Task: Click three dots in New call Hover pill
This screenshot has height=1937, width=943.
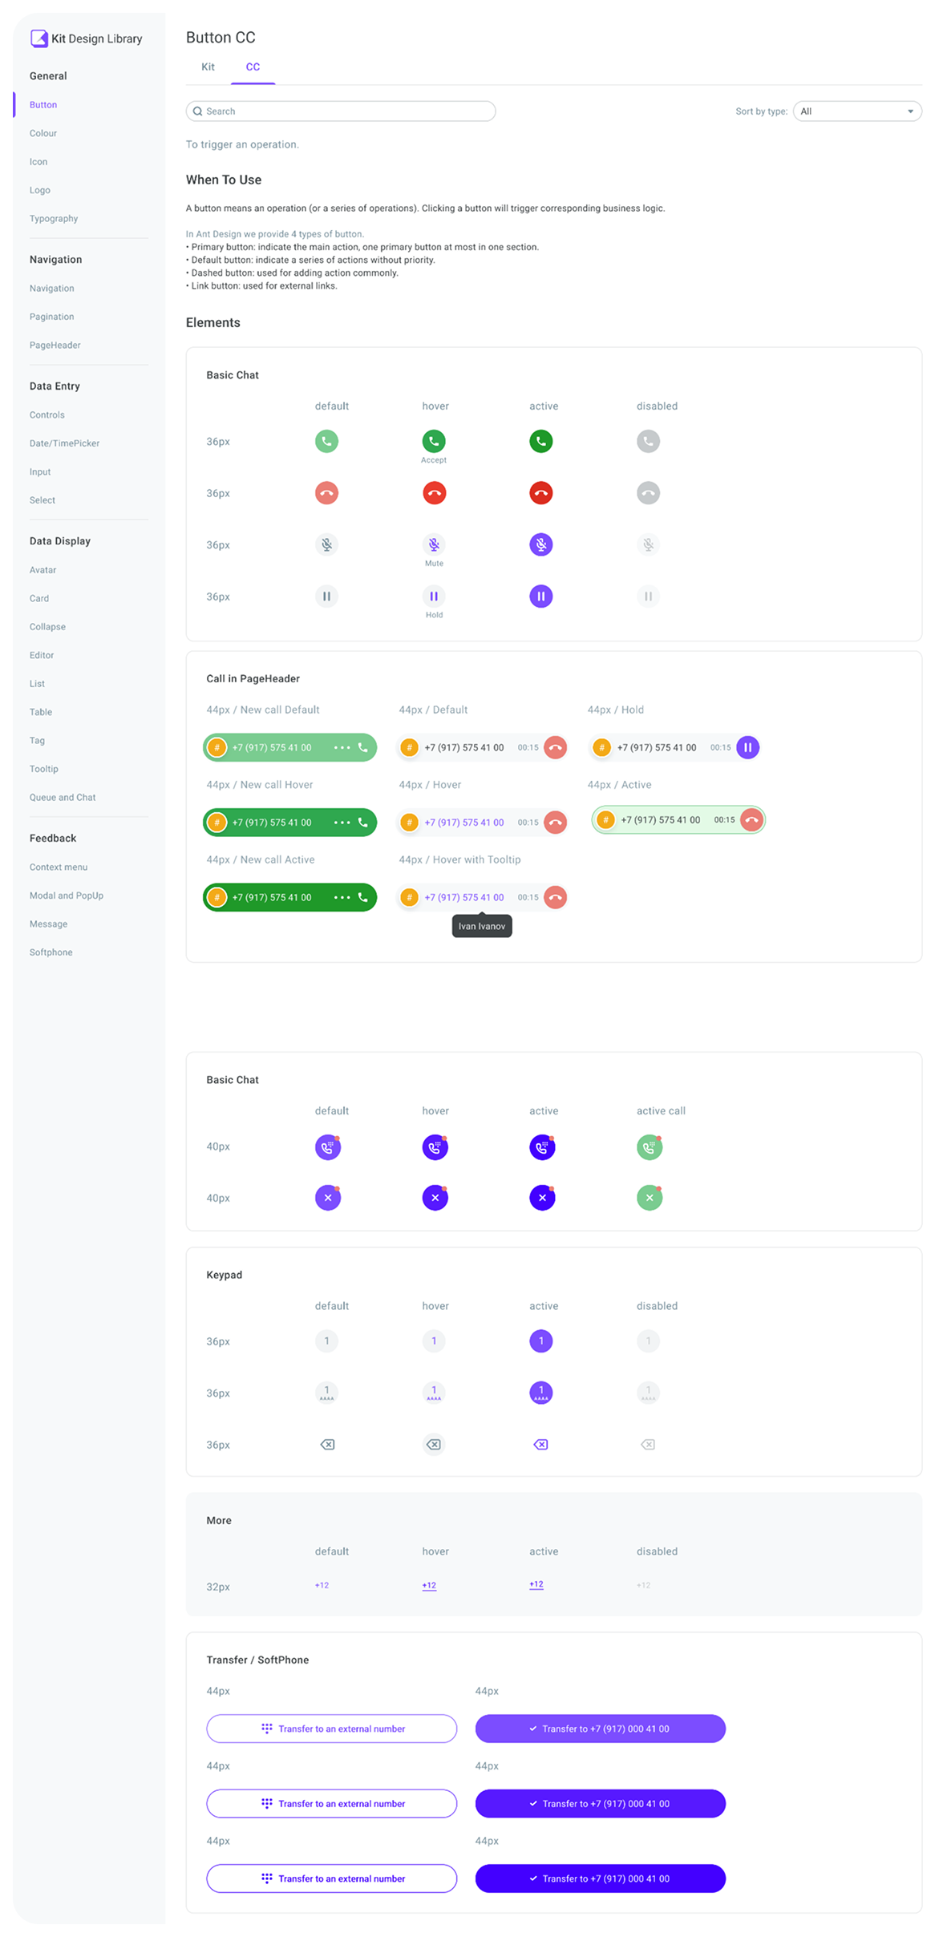Action: 342,823
